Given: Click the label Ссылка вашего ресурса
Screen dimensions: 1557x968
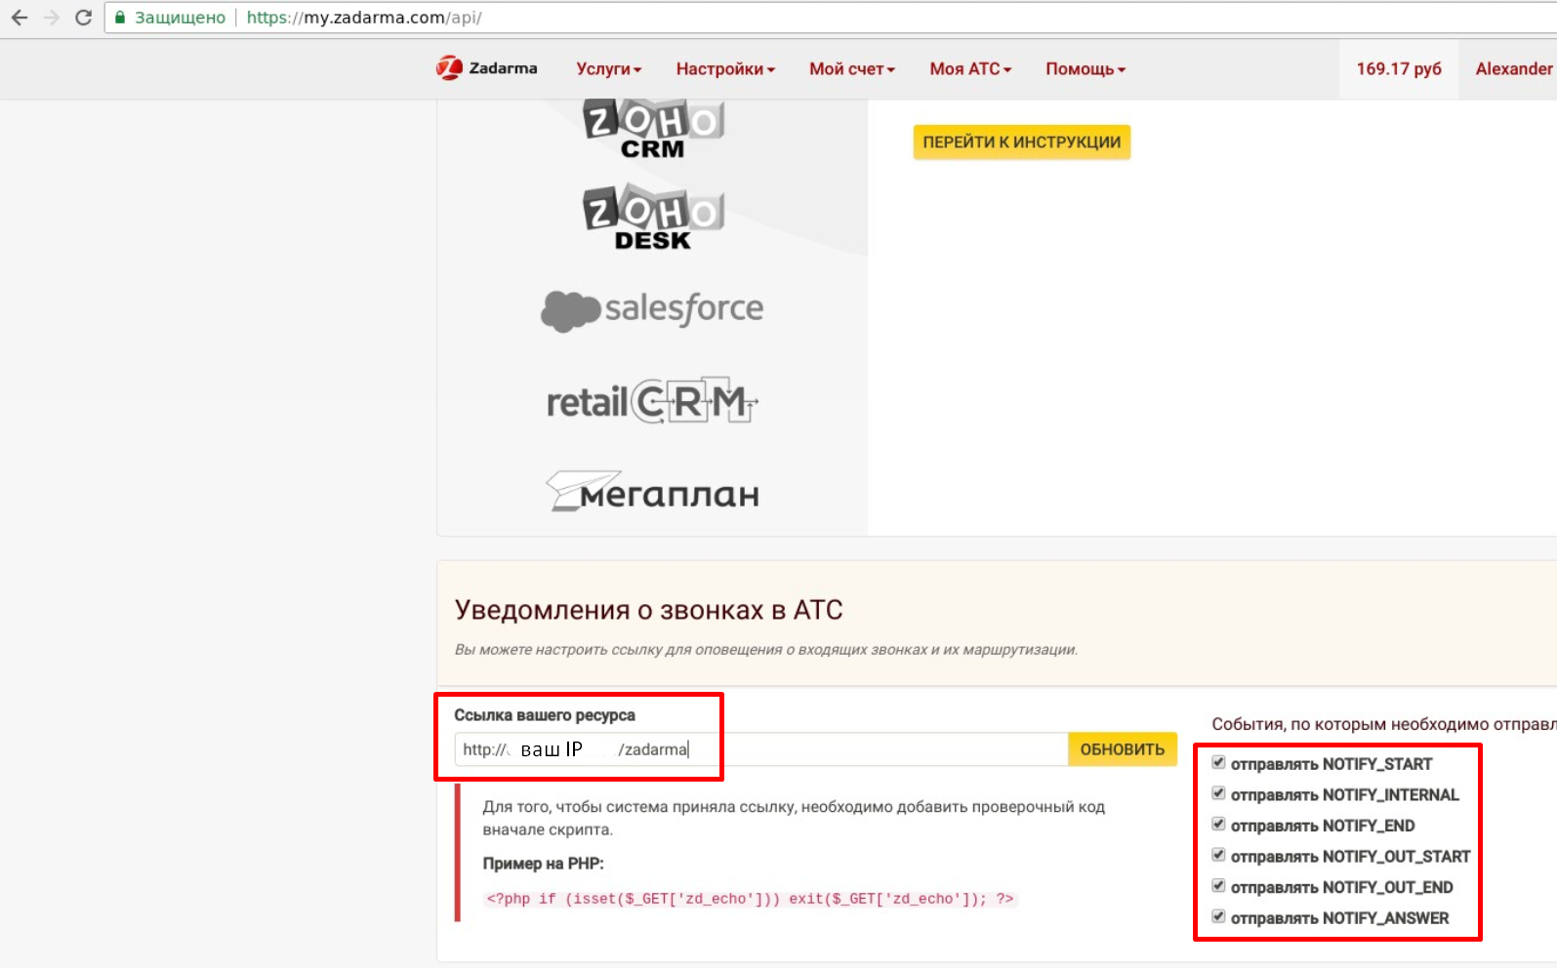Looking at the screenshot, I should click(545, 715).
